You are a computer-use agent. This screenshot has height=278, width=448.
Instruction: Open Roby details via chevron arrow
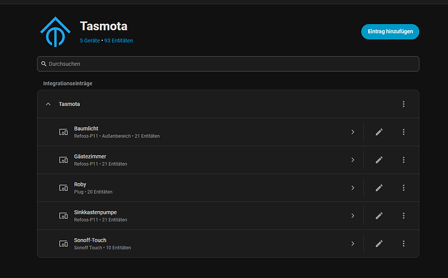[353, 188]
